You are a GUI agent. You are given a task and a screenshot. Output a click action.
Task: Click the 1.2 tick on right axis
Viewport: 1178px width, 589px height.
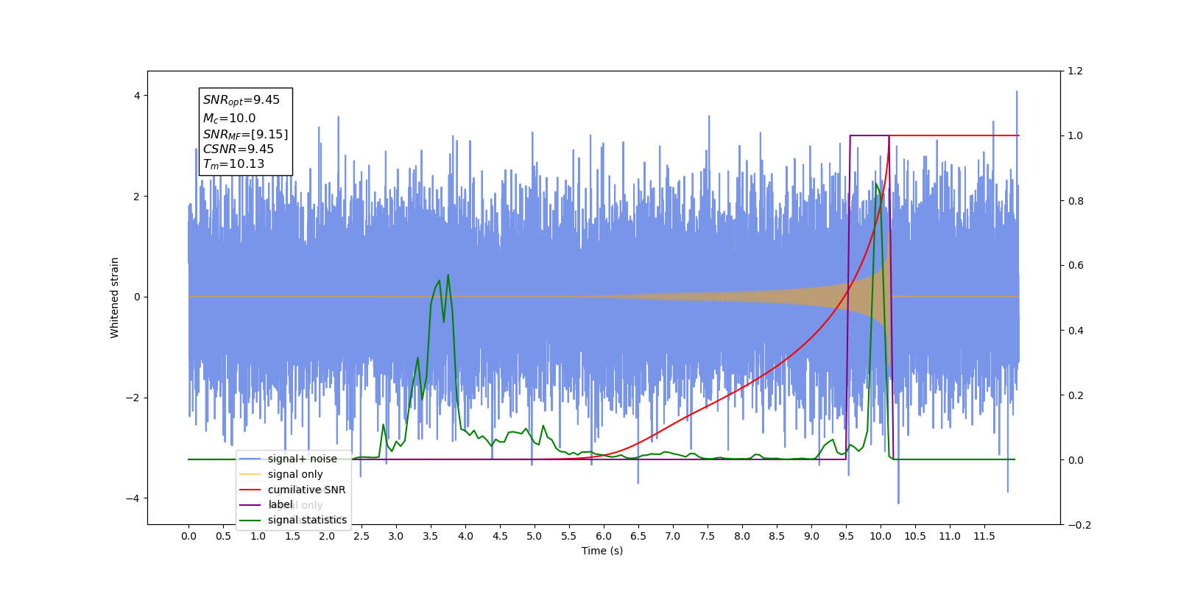coord(1076,71)
